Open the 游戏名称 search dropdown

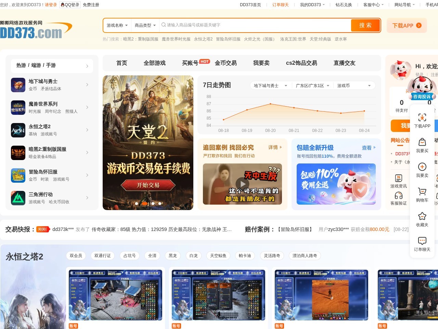[x=117, y=25]
